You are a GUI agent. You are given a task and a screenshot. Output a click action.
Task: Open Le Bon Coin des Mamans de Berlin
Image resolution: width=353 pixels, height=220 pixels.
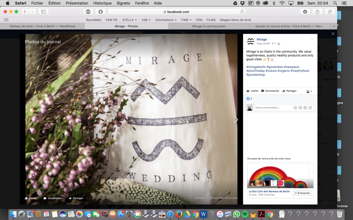tap(269, 191)
